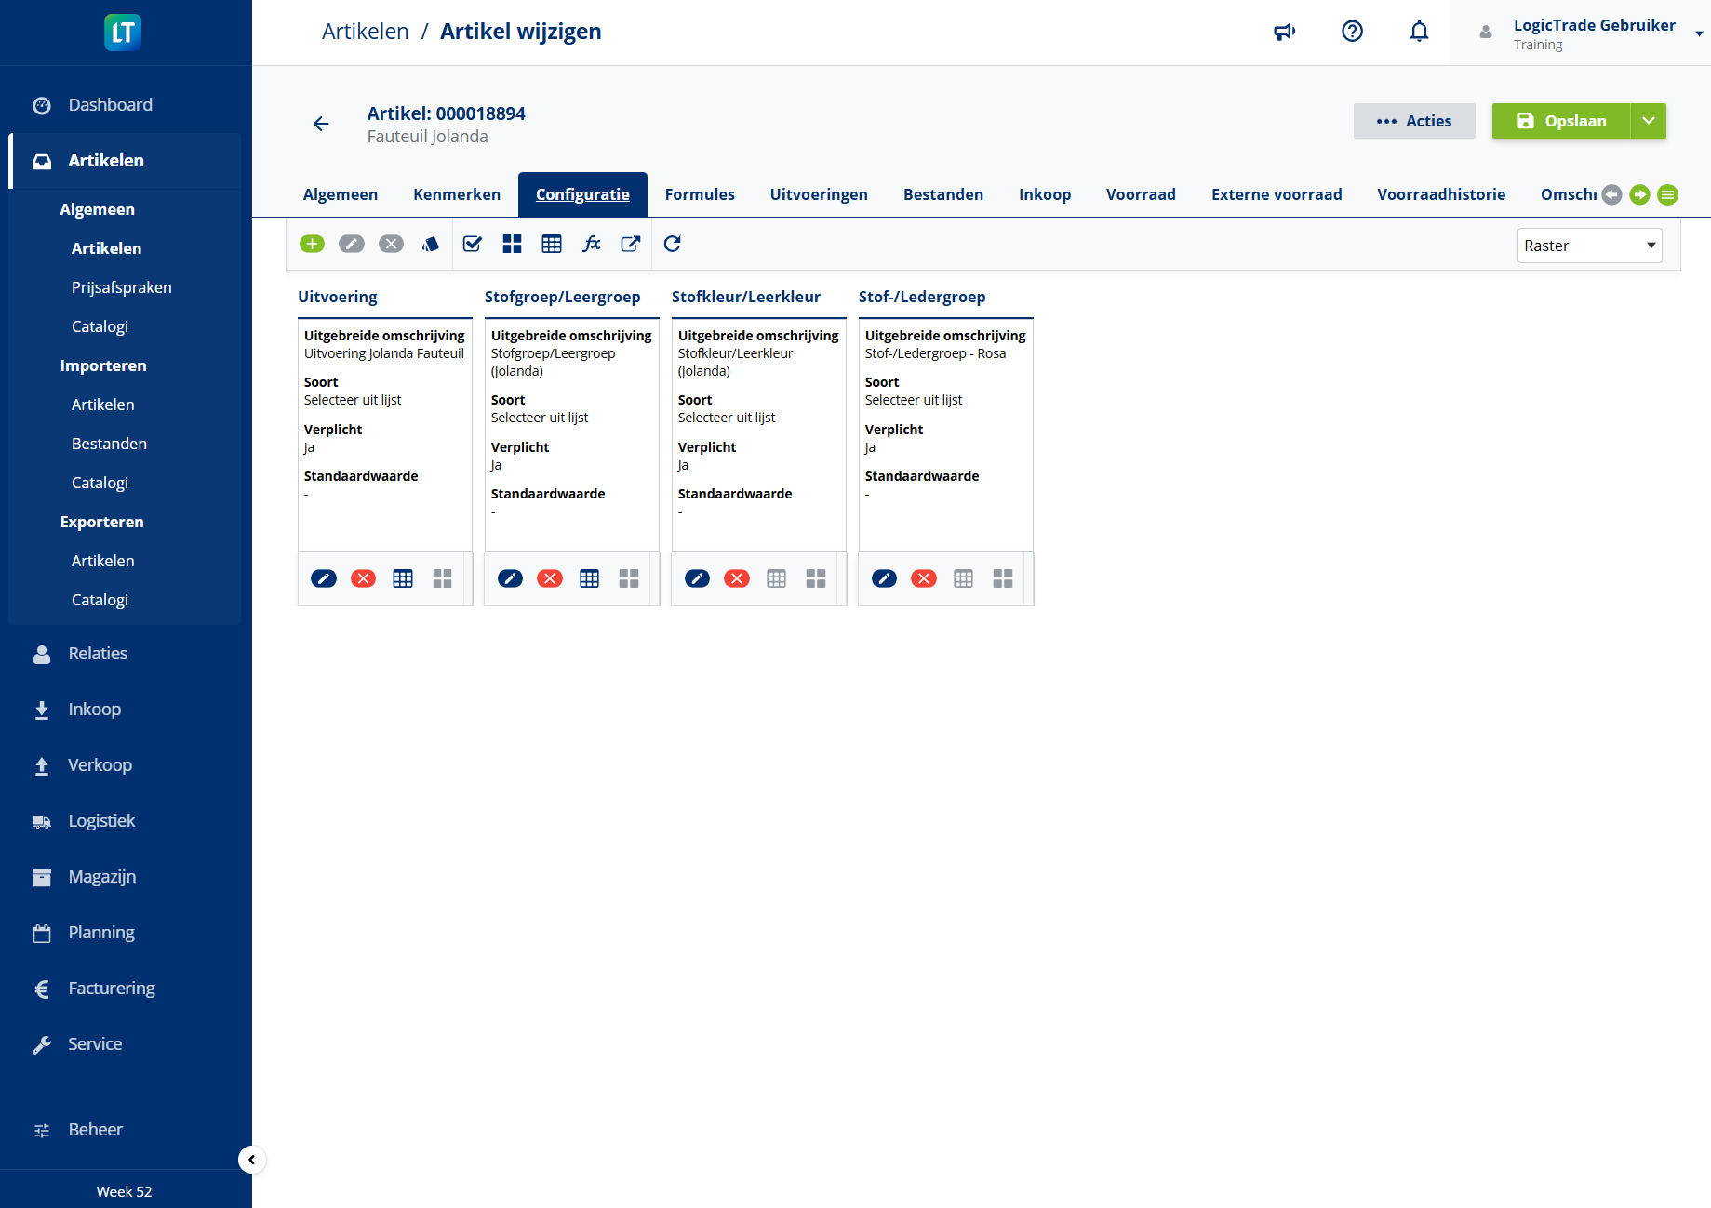Image resolution: width=1711 pixels, height=1208 pixels.
Task: Open the Voorraadhistorie tab
Action: 1441,194
